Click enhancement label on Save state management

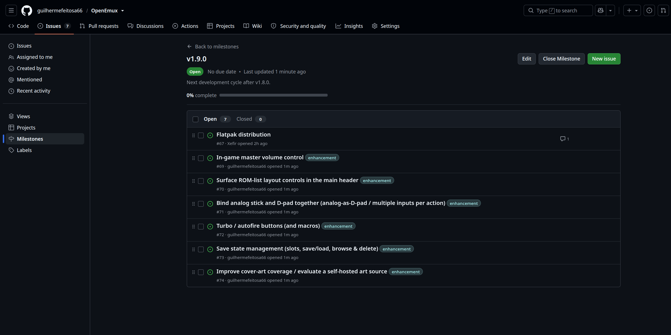tap(396, 249)
